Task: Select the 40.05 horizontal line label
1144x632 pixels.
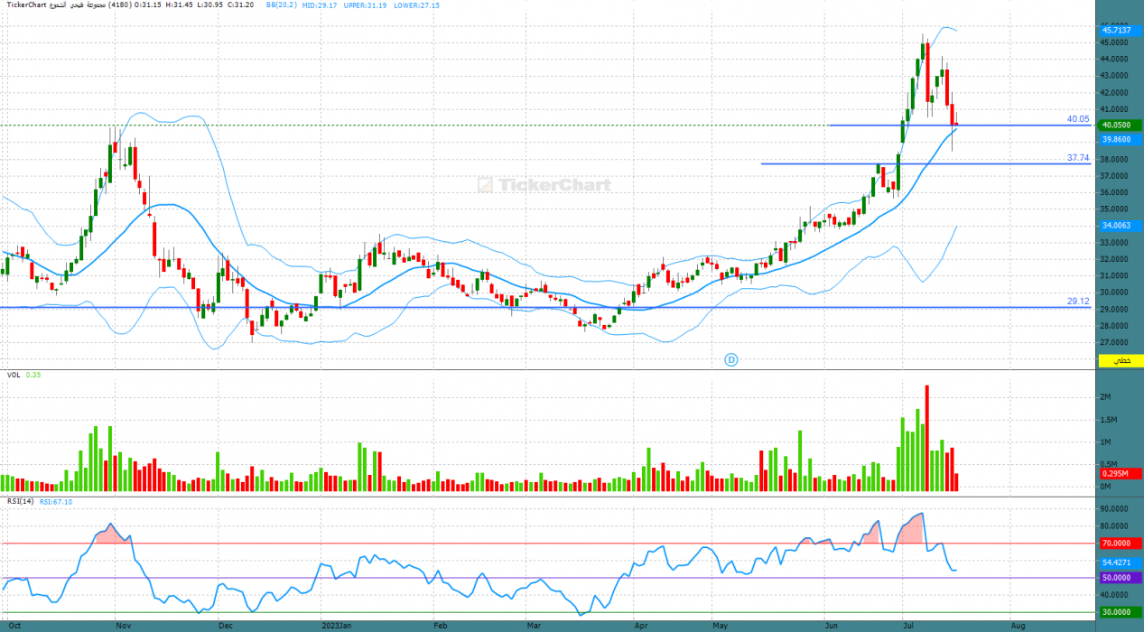Action: pyautogui.click(x=1078, y=118)
